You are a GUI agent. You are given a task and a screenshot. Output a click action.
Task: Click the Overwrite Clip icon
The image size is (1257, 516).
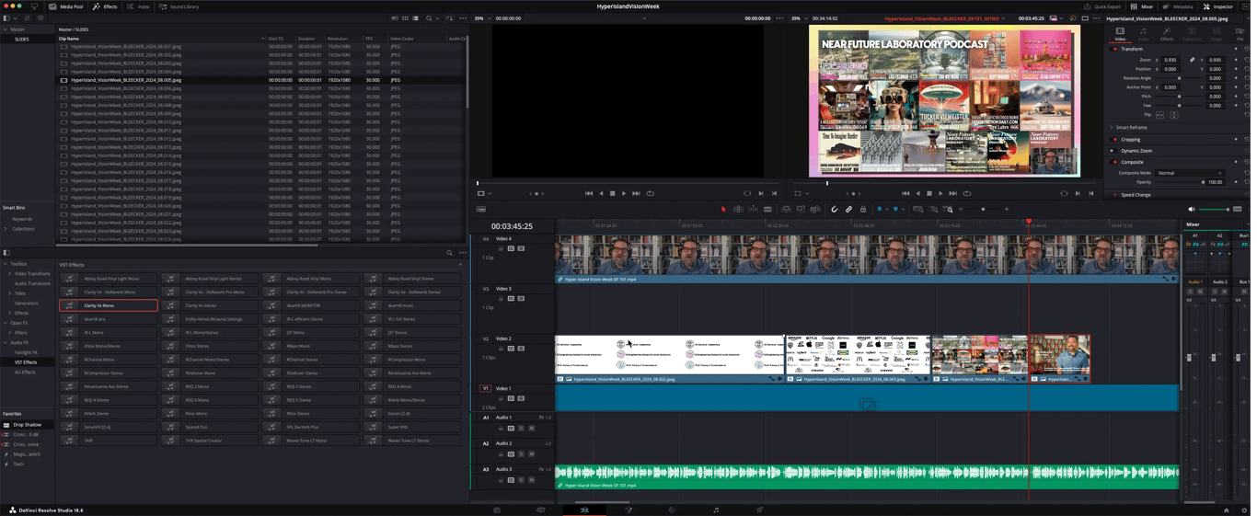pos(801,210)
